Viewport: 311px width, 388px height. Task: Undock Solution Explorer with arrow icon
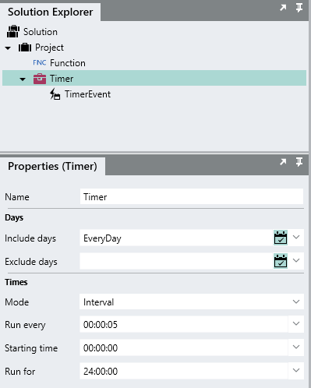[x=283, y=8]
